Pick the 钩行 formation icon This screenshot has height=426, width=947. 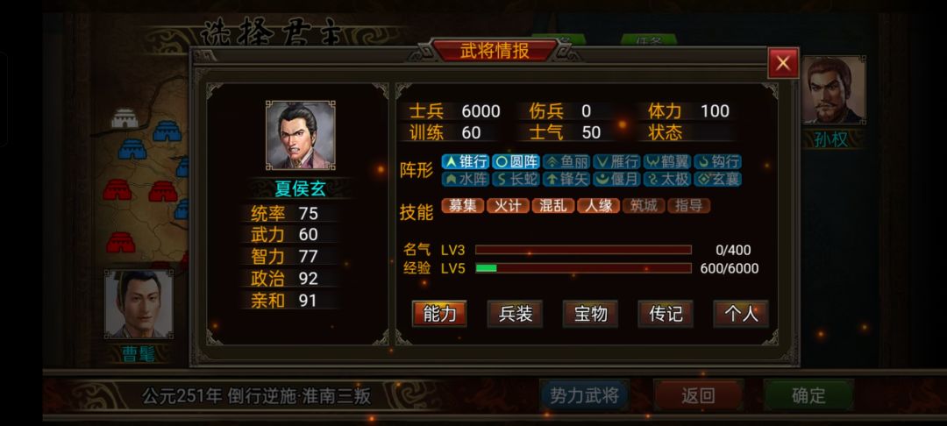(x=717, y=161)
